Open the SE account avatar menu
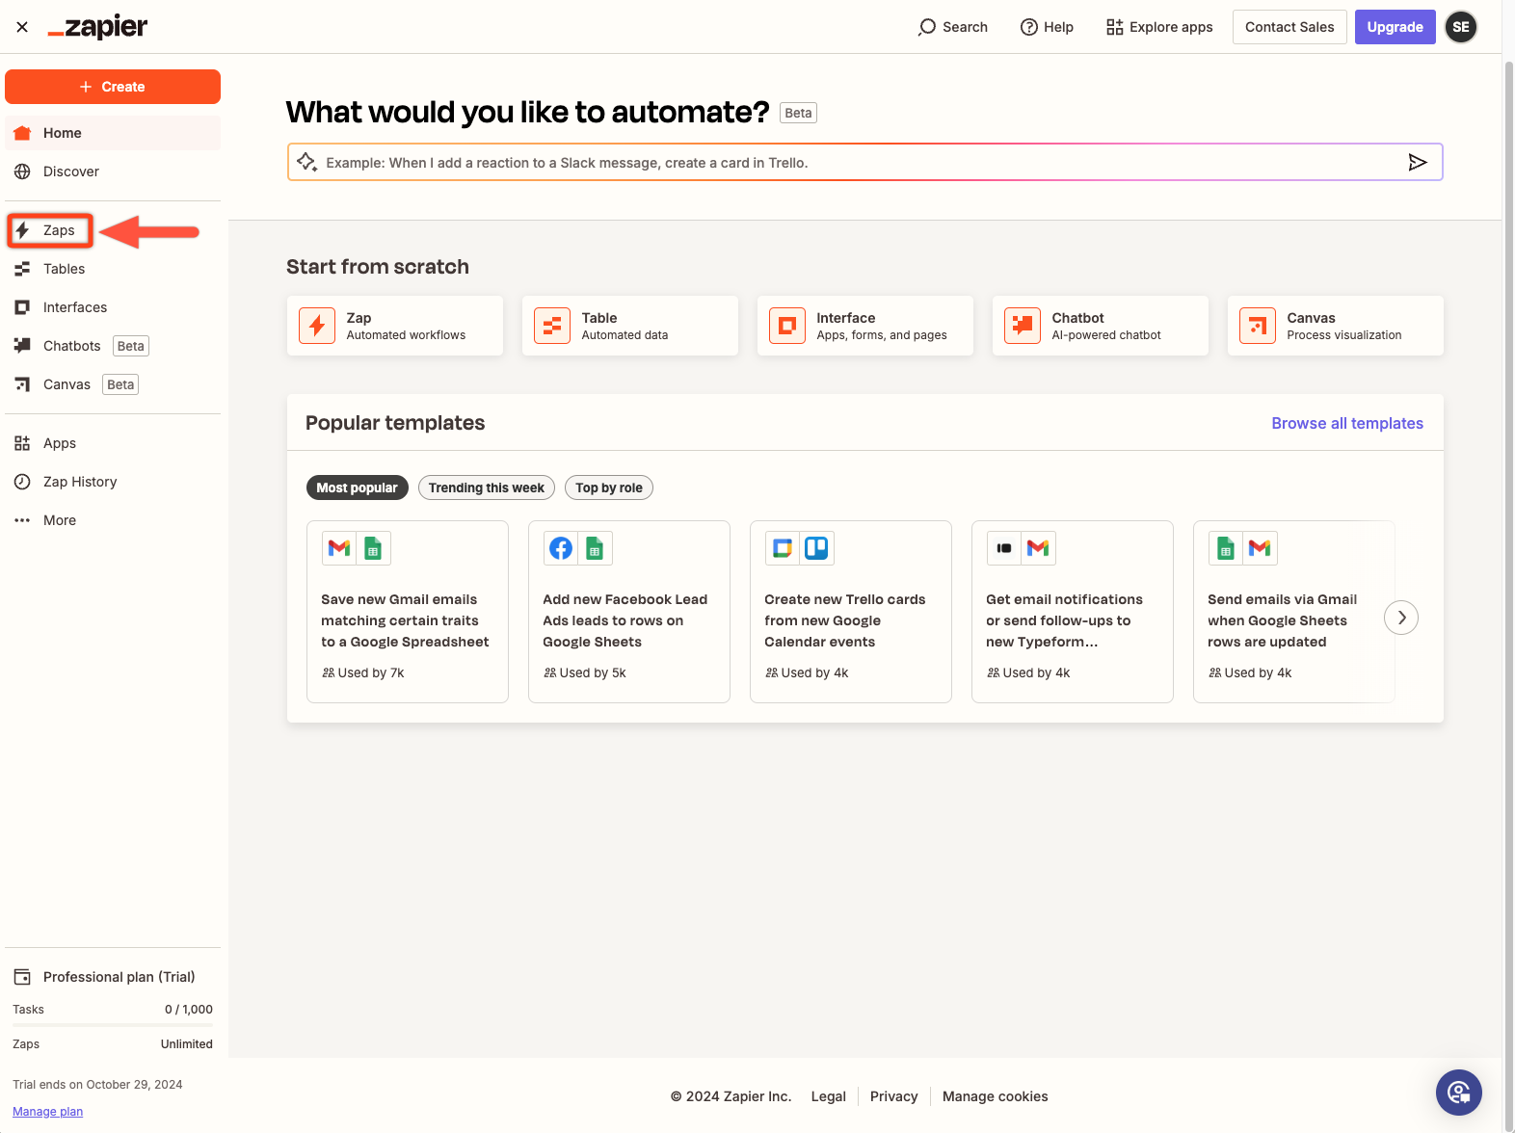Viewport: 1515px width, 1133px height. coord(1461,27)
